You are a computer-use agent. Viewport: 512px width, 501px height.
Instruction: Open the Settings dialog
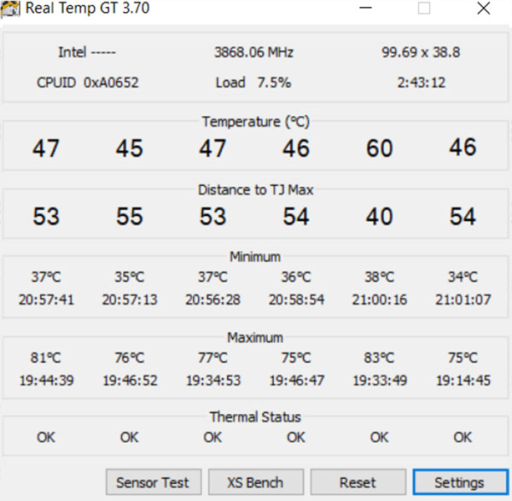(x=459, y=482)
